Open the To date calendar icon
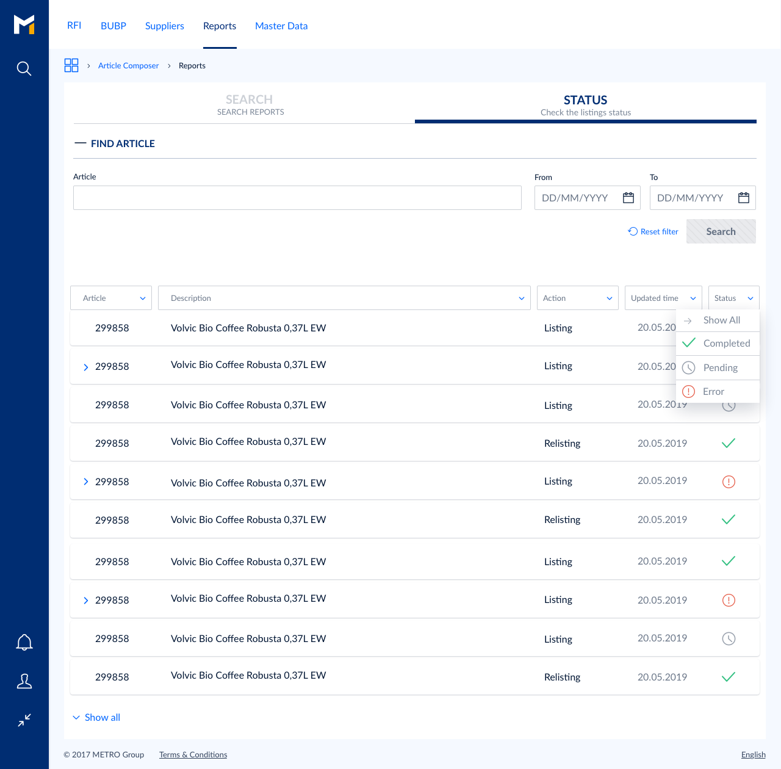781x769 pixels. [x=744, y=198]
